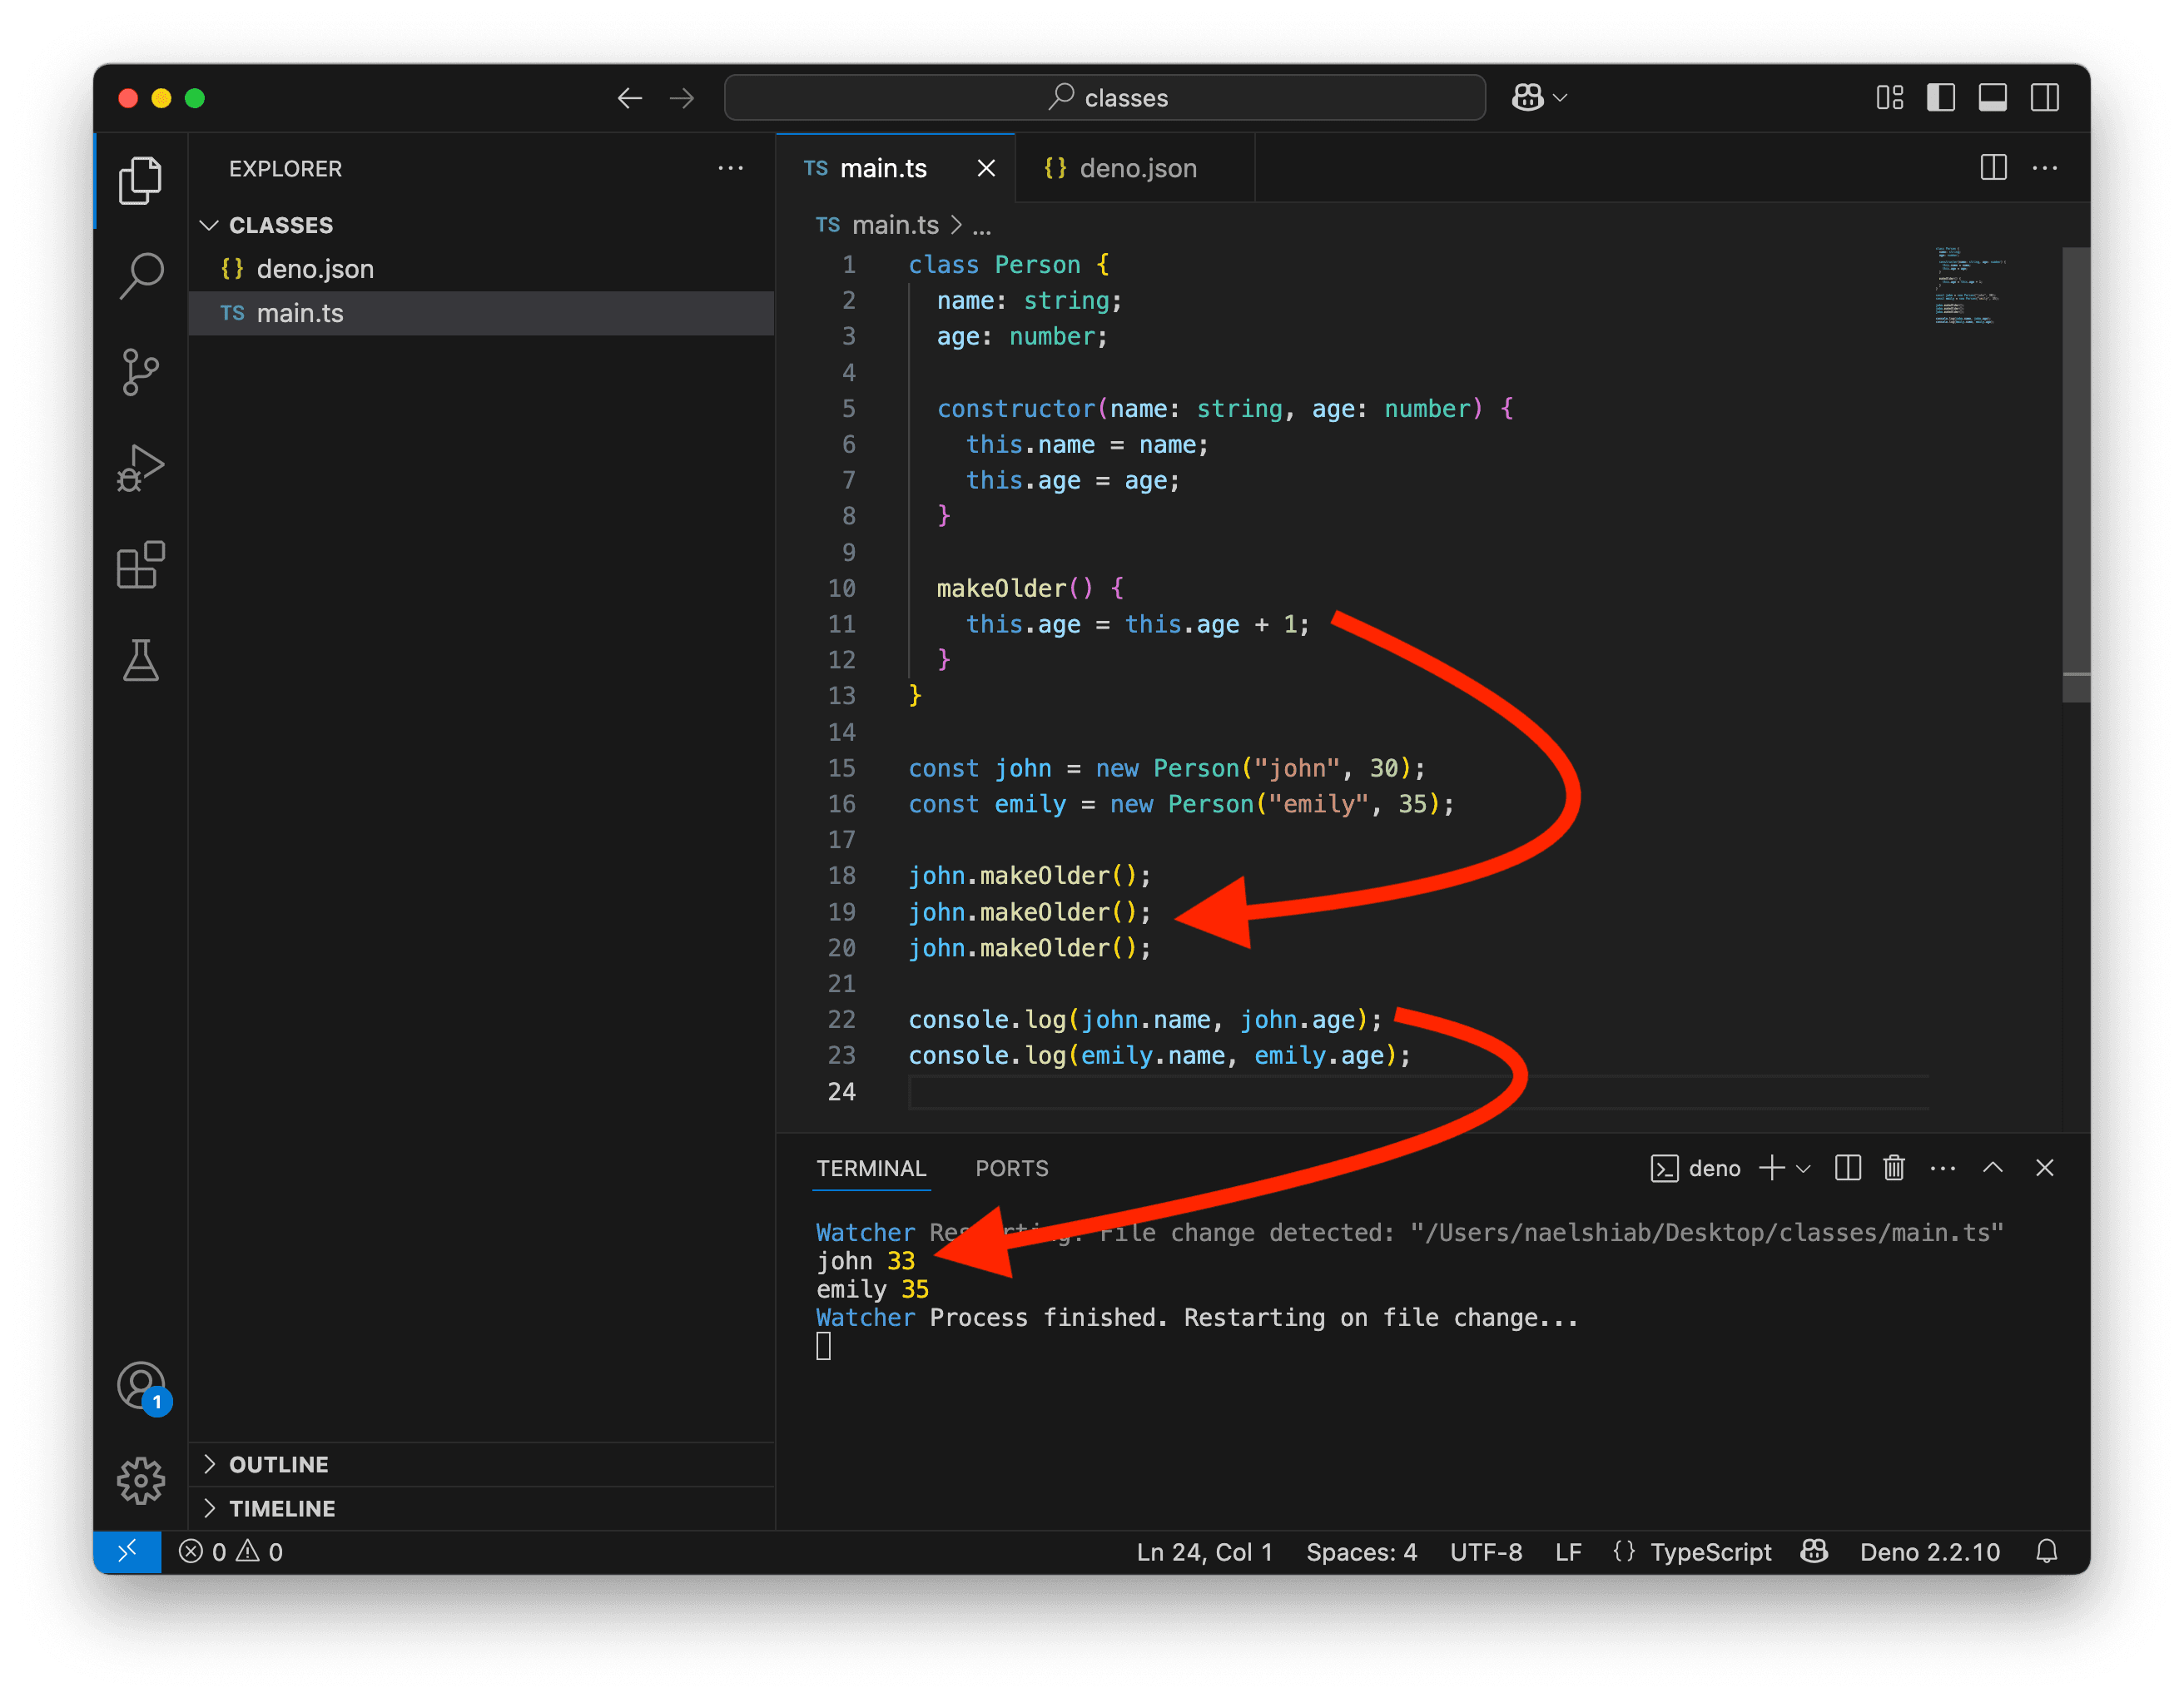
Task: Change encoding via UTF-8 status item
Action: pos(1486,1551)
